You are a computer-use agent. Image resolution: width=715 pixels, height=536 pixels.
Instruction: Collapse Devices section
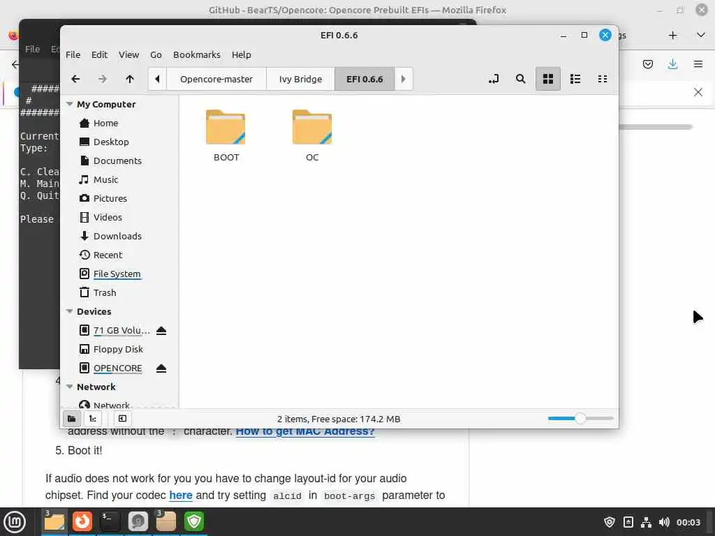pos(70,311)
